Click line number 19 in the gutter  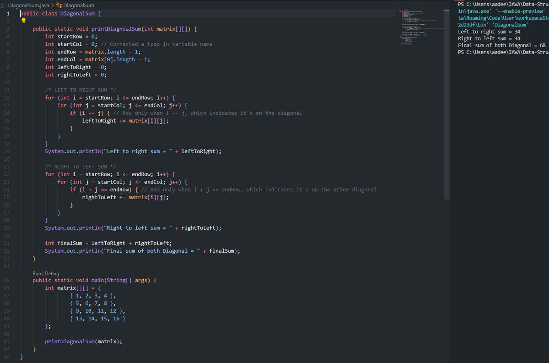[x=6, y=151]
